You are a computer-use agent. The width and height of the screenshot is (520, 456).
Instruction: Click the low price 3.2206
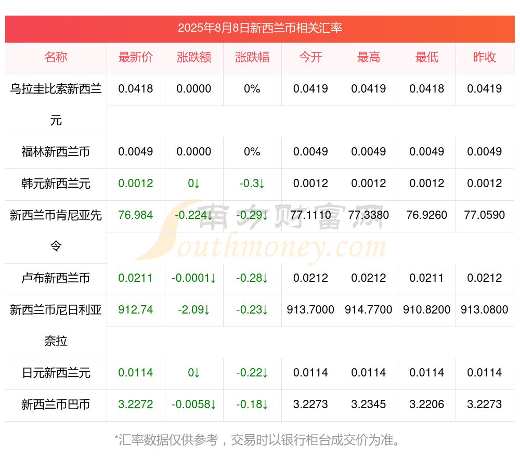(427, 405)
